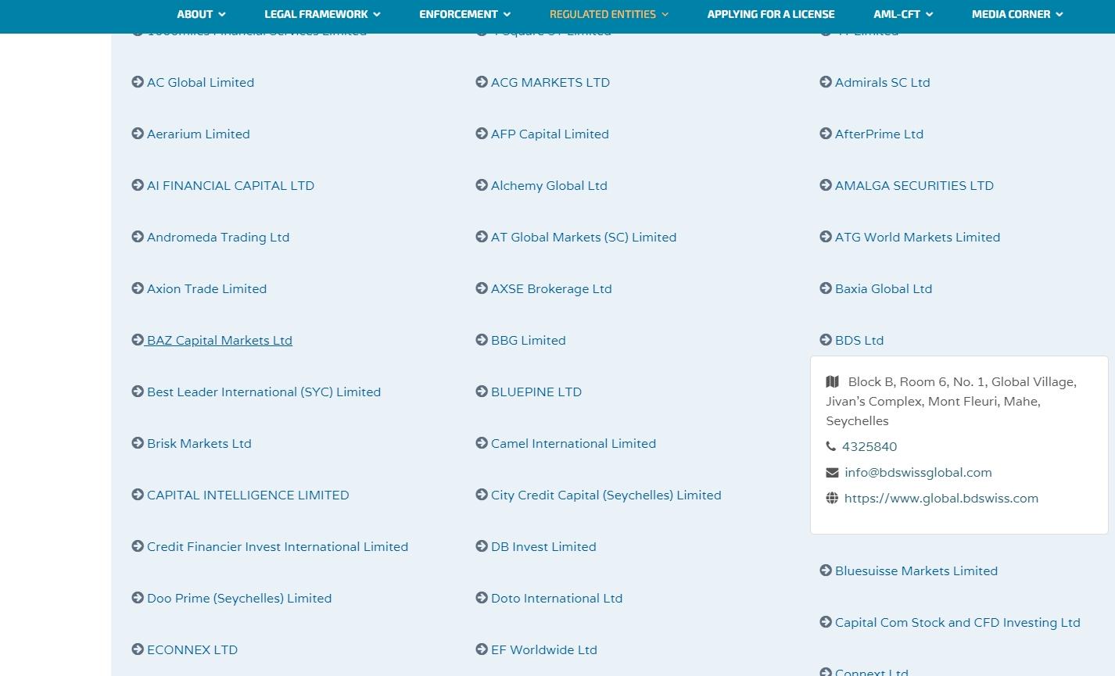Viewport: 1115px width, 676px height.
Task: Visit https://www.global.bdswiss.com link
Action: click(941, 498)
